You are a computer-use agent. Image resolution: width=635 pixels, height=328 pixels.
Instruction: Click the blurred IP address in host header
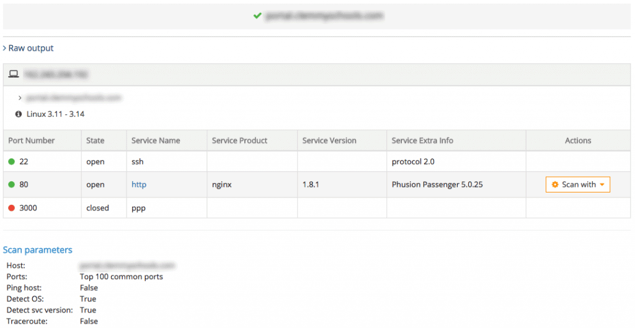pyautogui.click(x=56, y=74)
